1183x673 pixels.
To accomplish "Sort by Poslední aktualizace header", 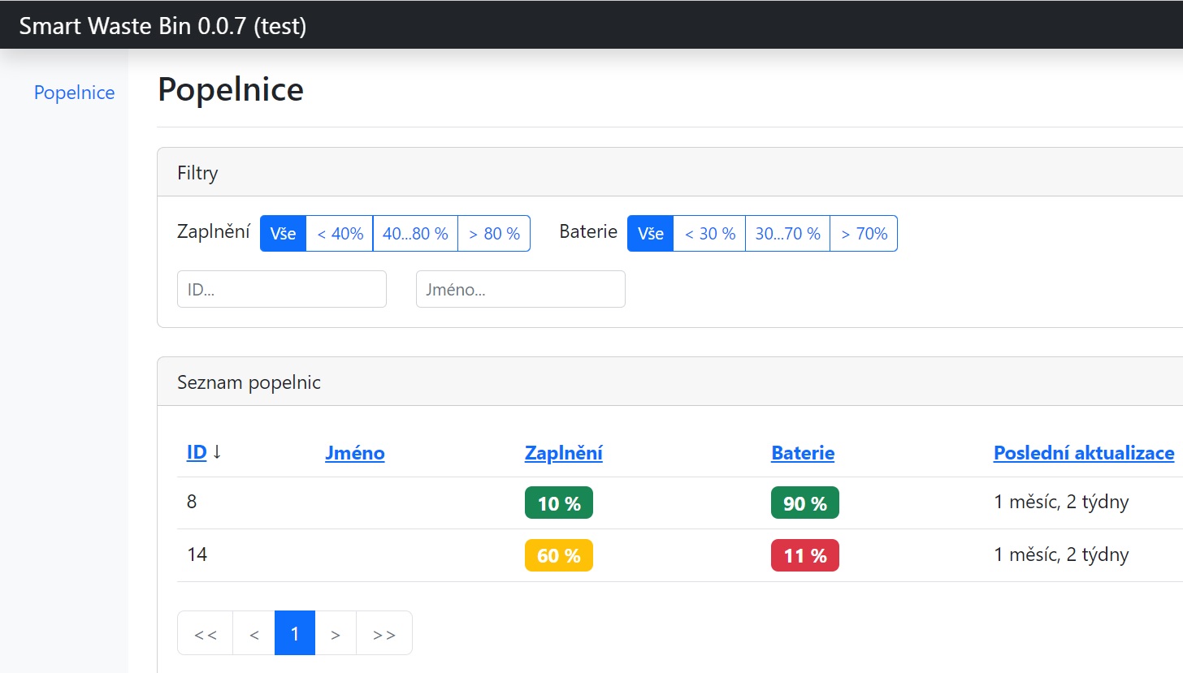I will point(1083,453).
